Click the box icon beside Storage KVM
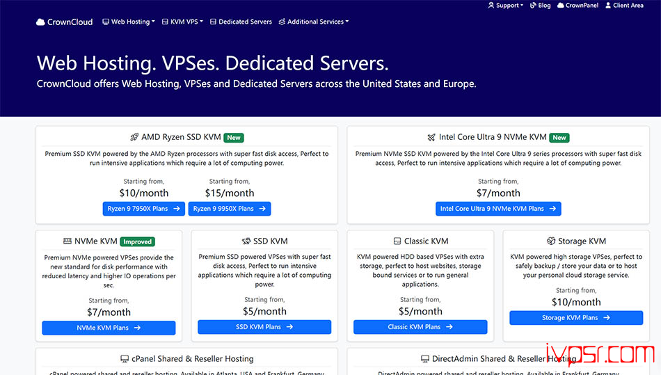 (x=551, y=241)
